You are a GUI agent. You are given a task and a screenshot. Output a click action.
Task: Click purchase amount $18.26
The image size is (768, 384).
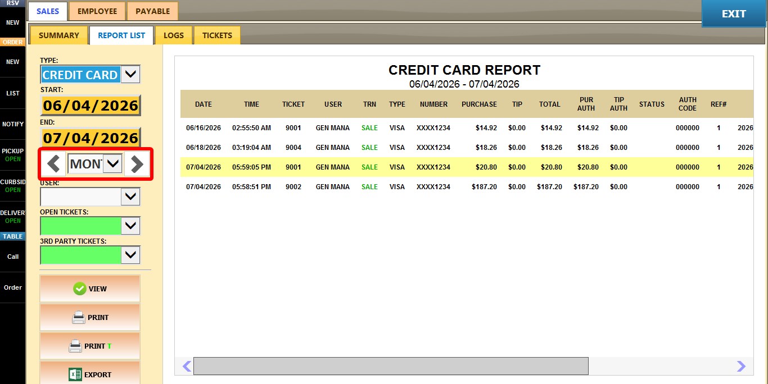coord(486,148)
